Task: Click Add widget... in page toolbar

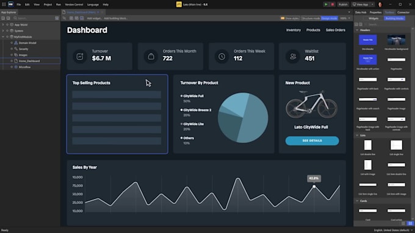Action: pyautogui.click(x=95, y=18)
